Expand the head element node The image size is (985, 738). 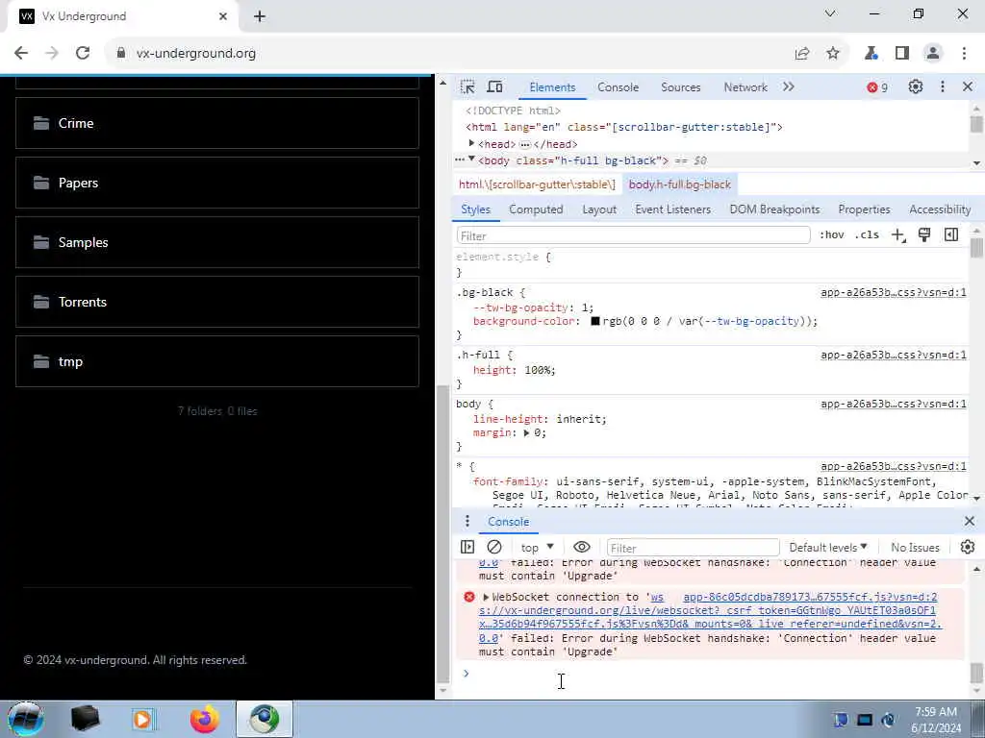471,144
